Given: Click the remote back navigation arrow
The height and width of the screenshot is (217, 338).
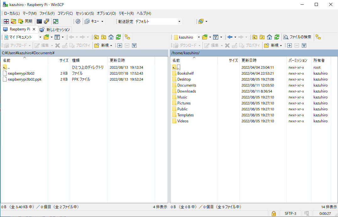Looking at the screenshot, I should (230, 37).
